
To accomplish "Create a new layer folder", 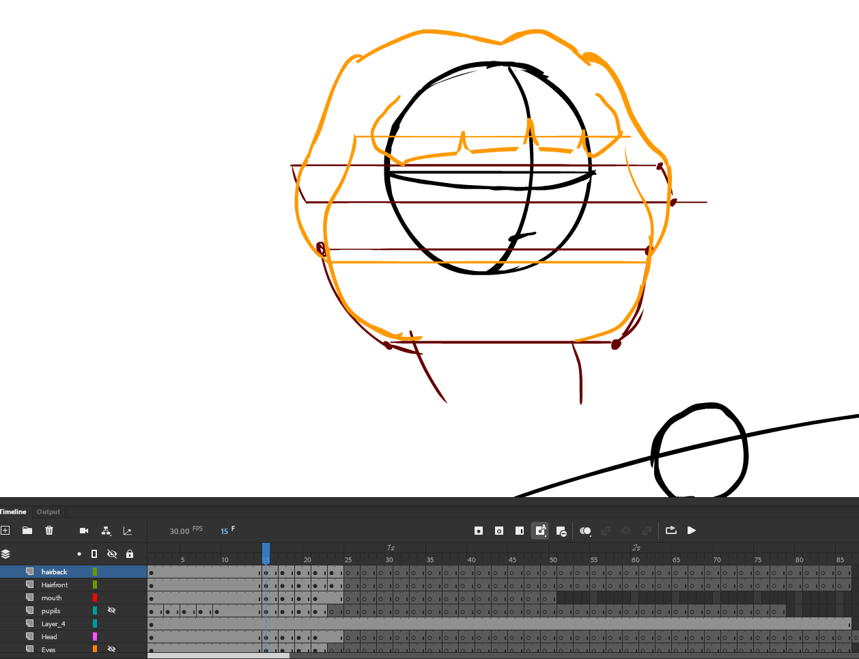I will tap(27, 531).
